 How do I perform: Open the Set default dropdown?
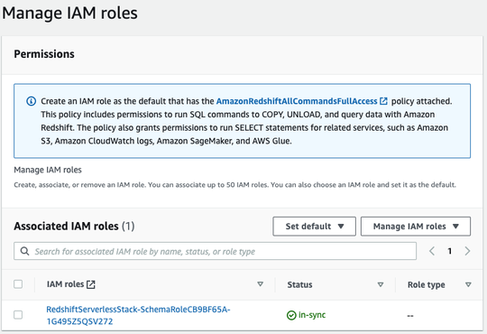click(x=315, y=227)
